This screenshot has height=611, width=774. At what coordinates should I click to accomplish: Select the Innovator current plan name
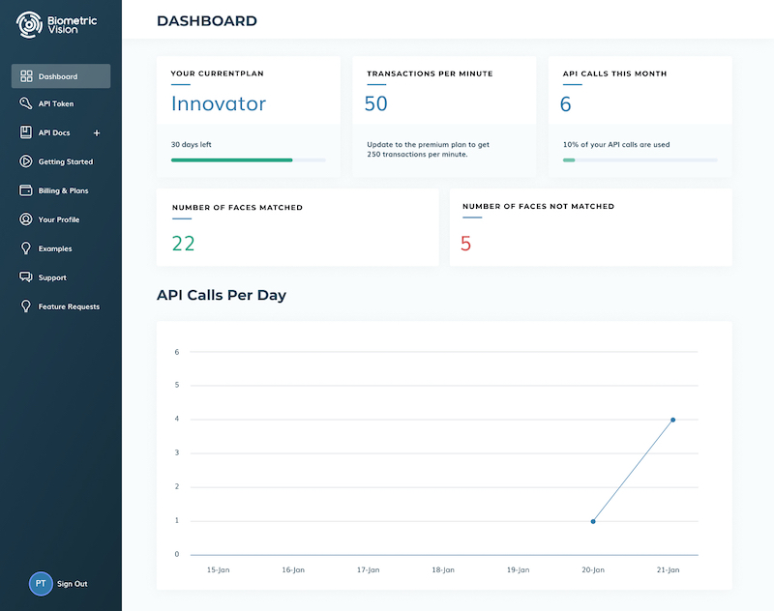[219, 103]
